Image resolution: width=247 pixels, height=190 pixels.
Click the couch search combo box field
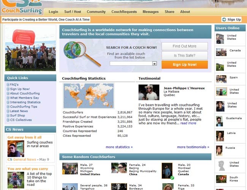(133, 63)
